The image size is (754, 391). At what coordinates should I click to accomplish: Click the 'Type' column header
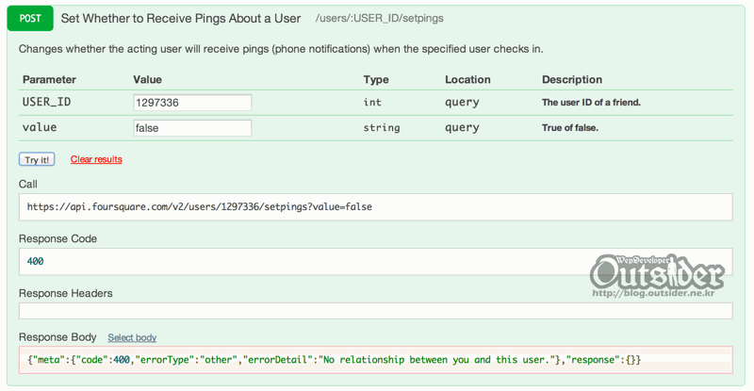[376, 79]
